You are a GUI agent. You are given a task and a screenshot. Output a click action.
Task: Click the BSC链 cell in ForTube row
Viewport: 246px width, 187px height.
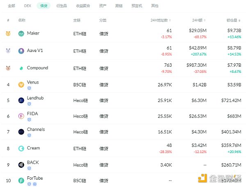point(80,180)
